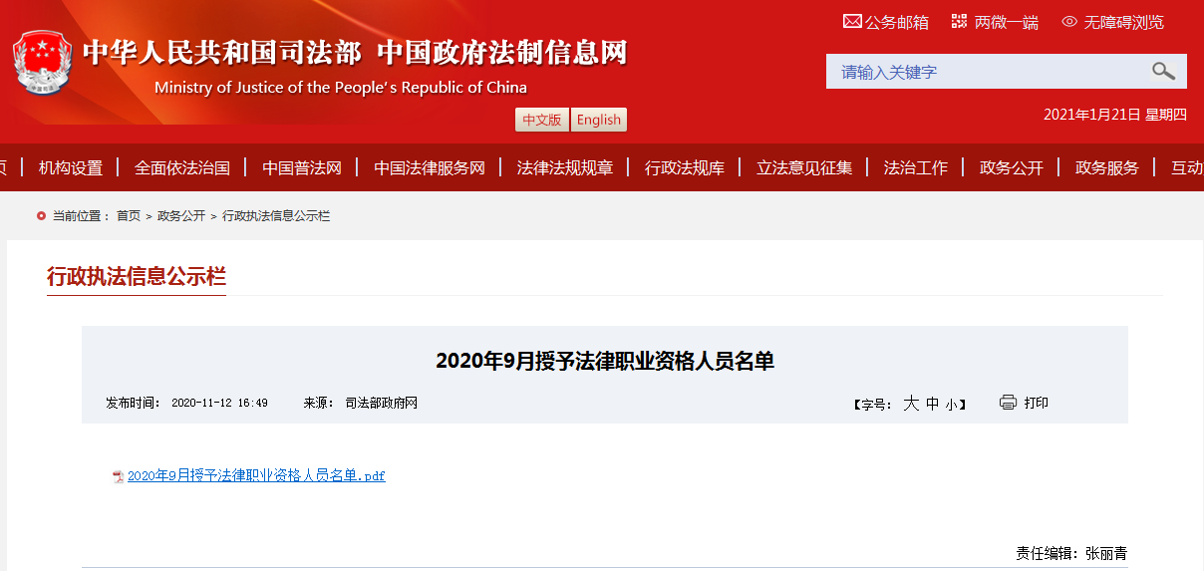Set font size to 小

[x=951, y=405]
